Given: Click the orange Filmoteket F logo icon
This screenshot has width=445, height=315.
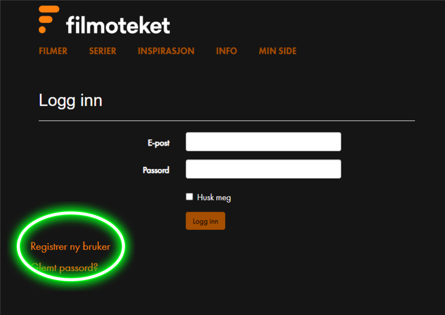Looking at the screenshot, I should [49, 19].
